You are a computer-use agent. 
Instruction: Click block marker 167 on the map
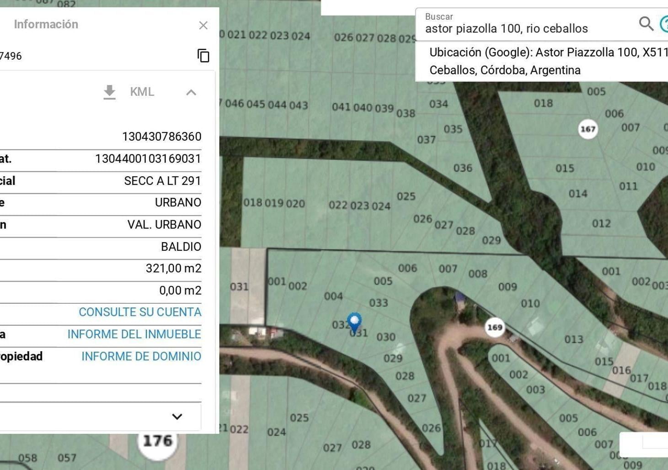tap(588, 129)
